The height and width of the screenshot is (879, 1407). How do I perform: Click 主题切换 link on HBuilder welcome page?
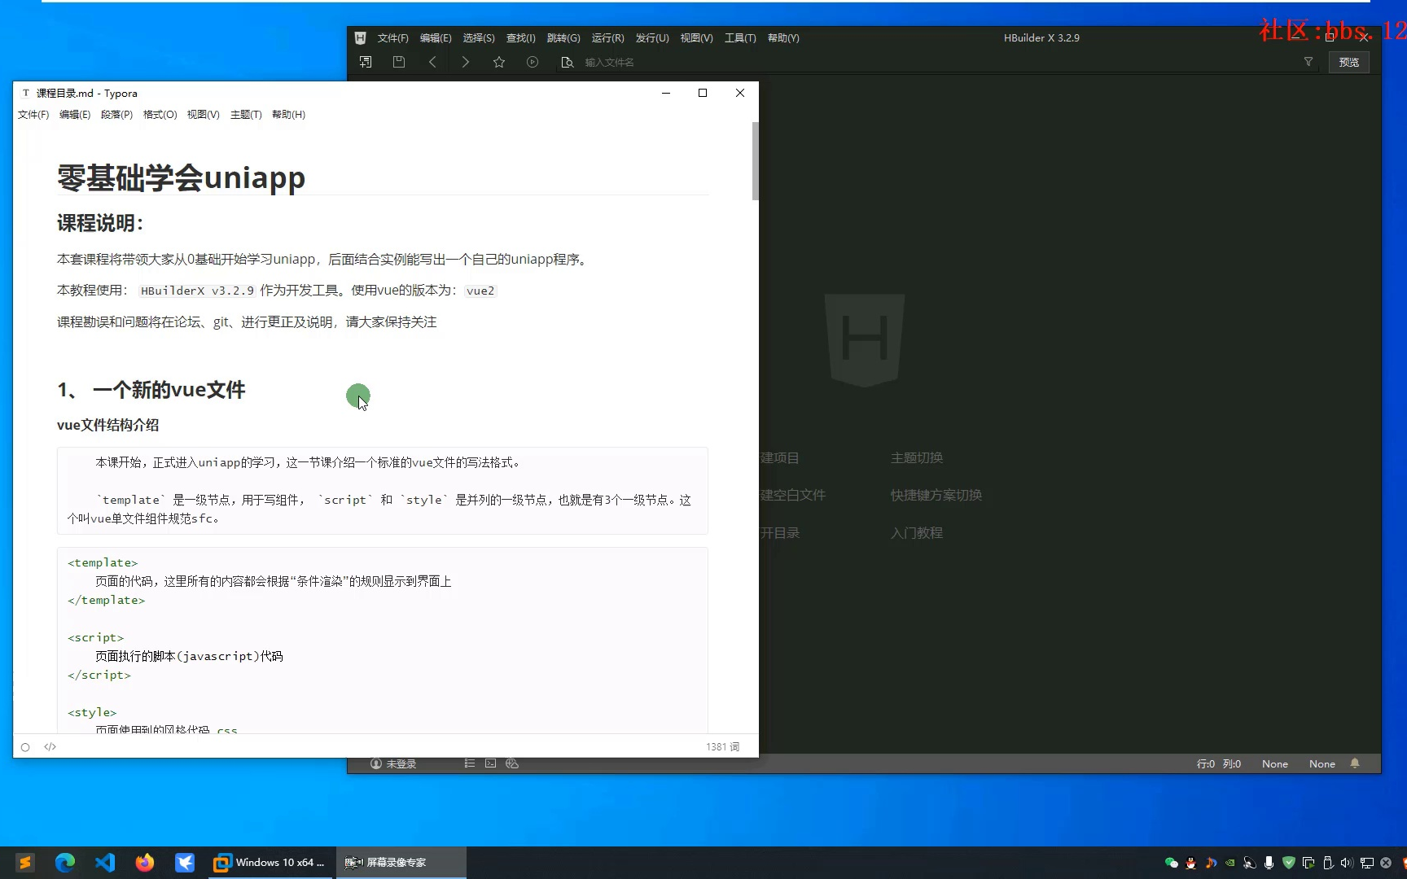(x=917, y=457)
